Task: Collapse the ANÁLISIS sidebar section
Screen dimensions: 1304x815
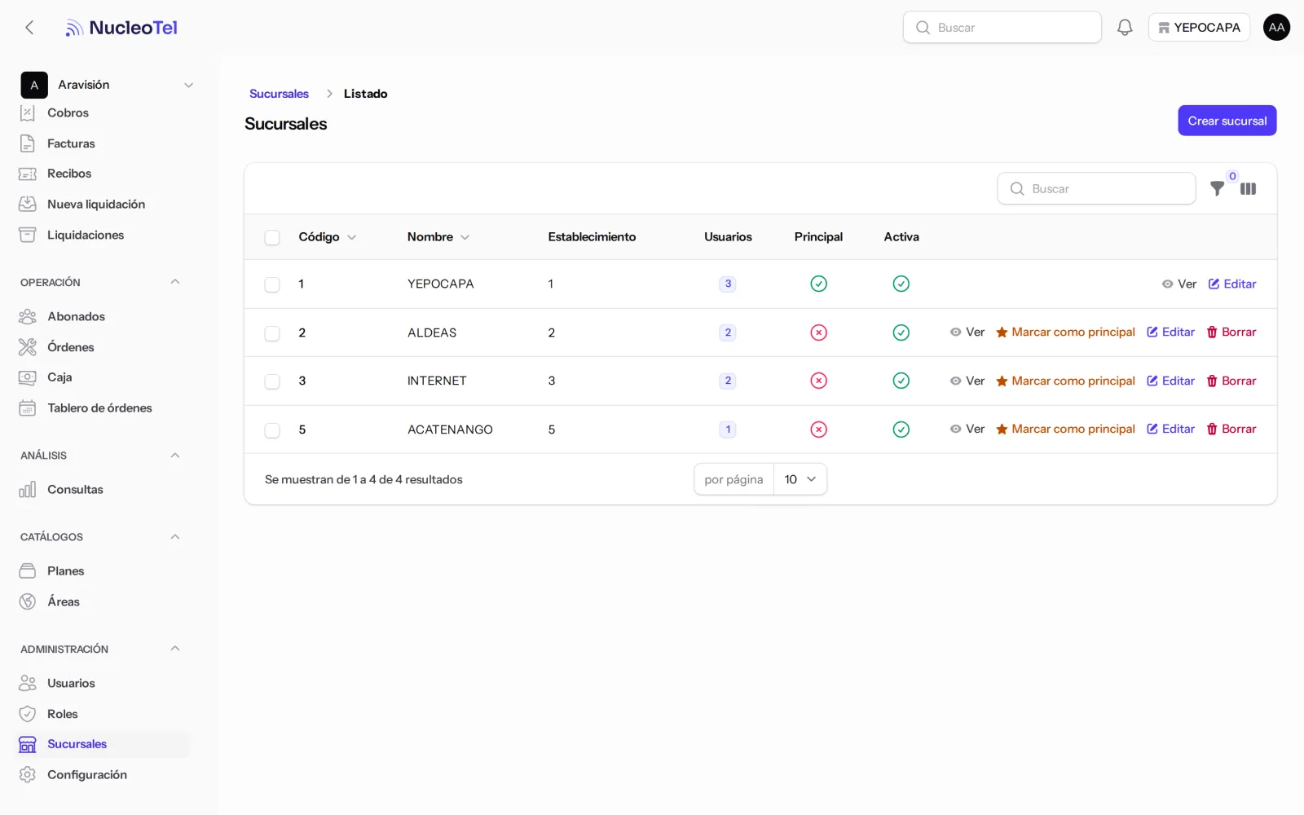Action: 174,456
